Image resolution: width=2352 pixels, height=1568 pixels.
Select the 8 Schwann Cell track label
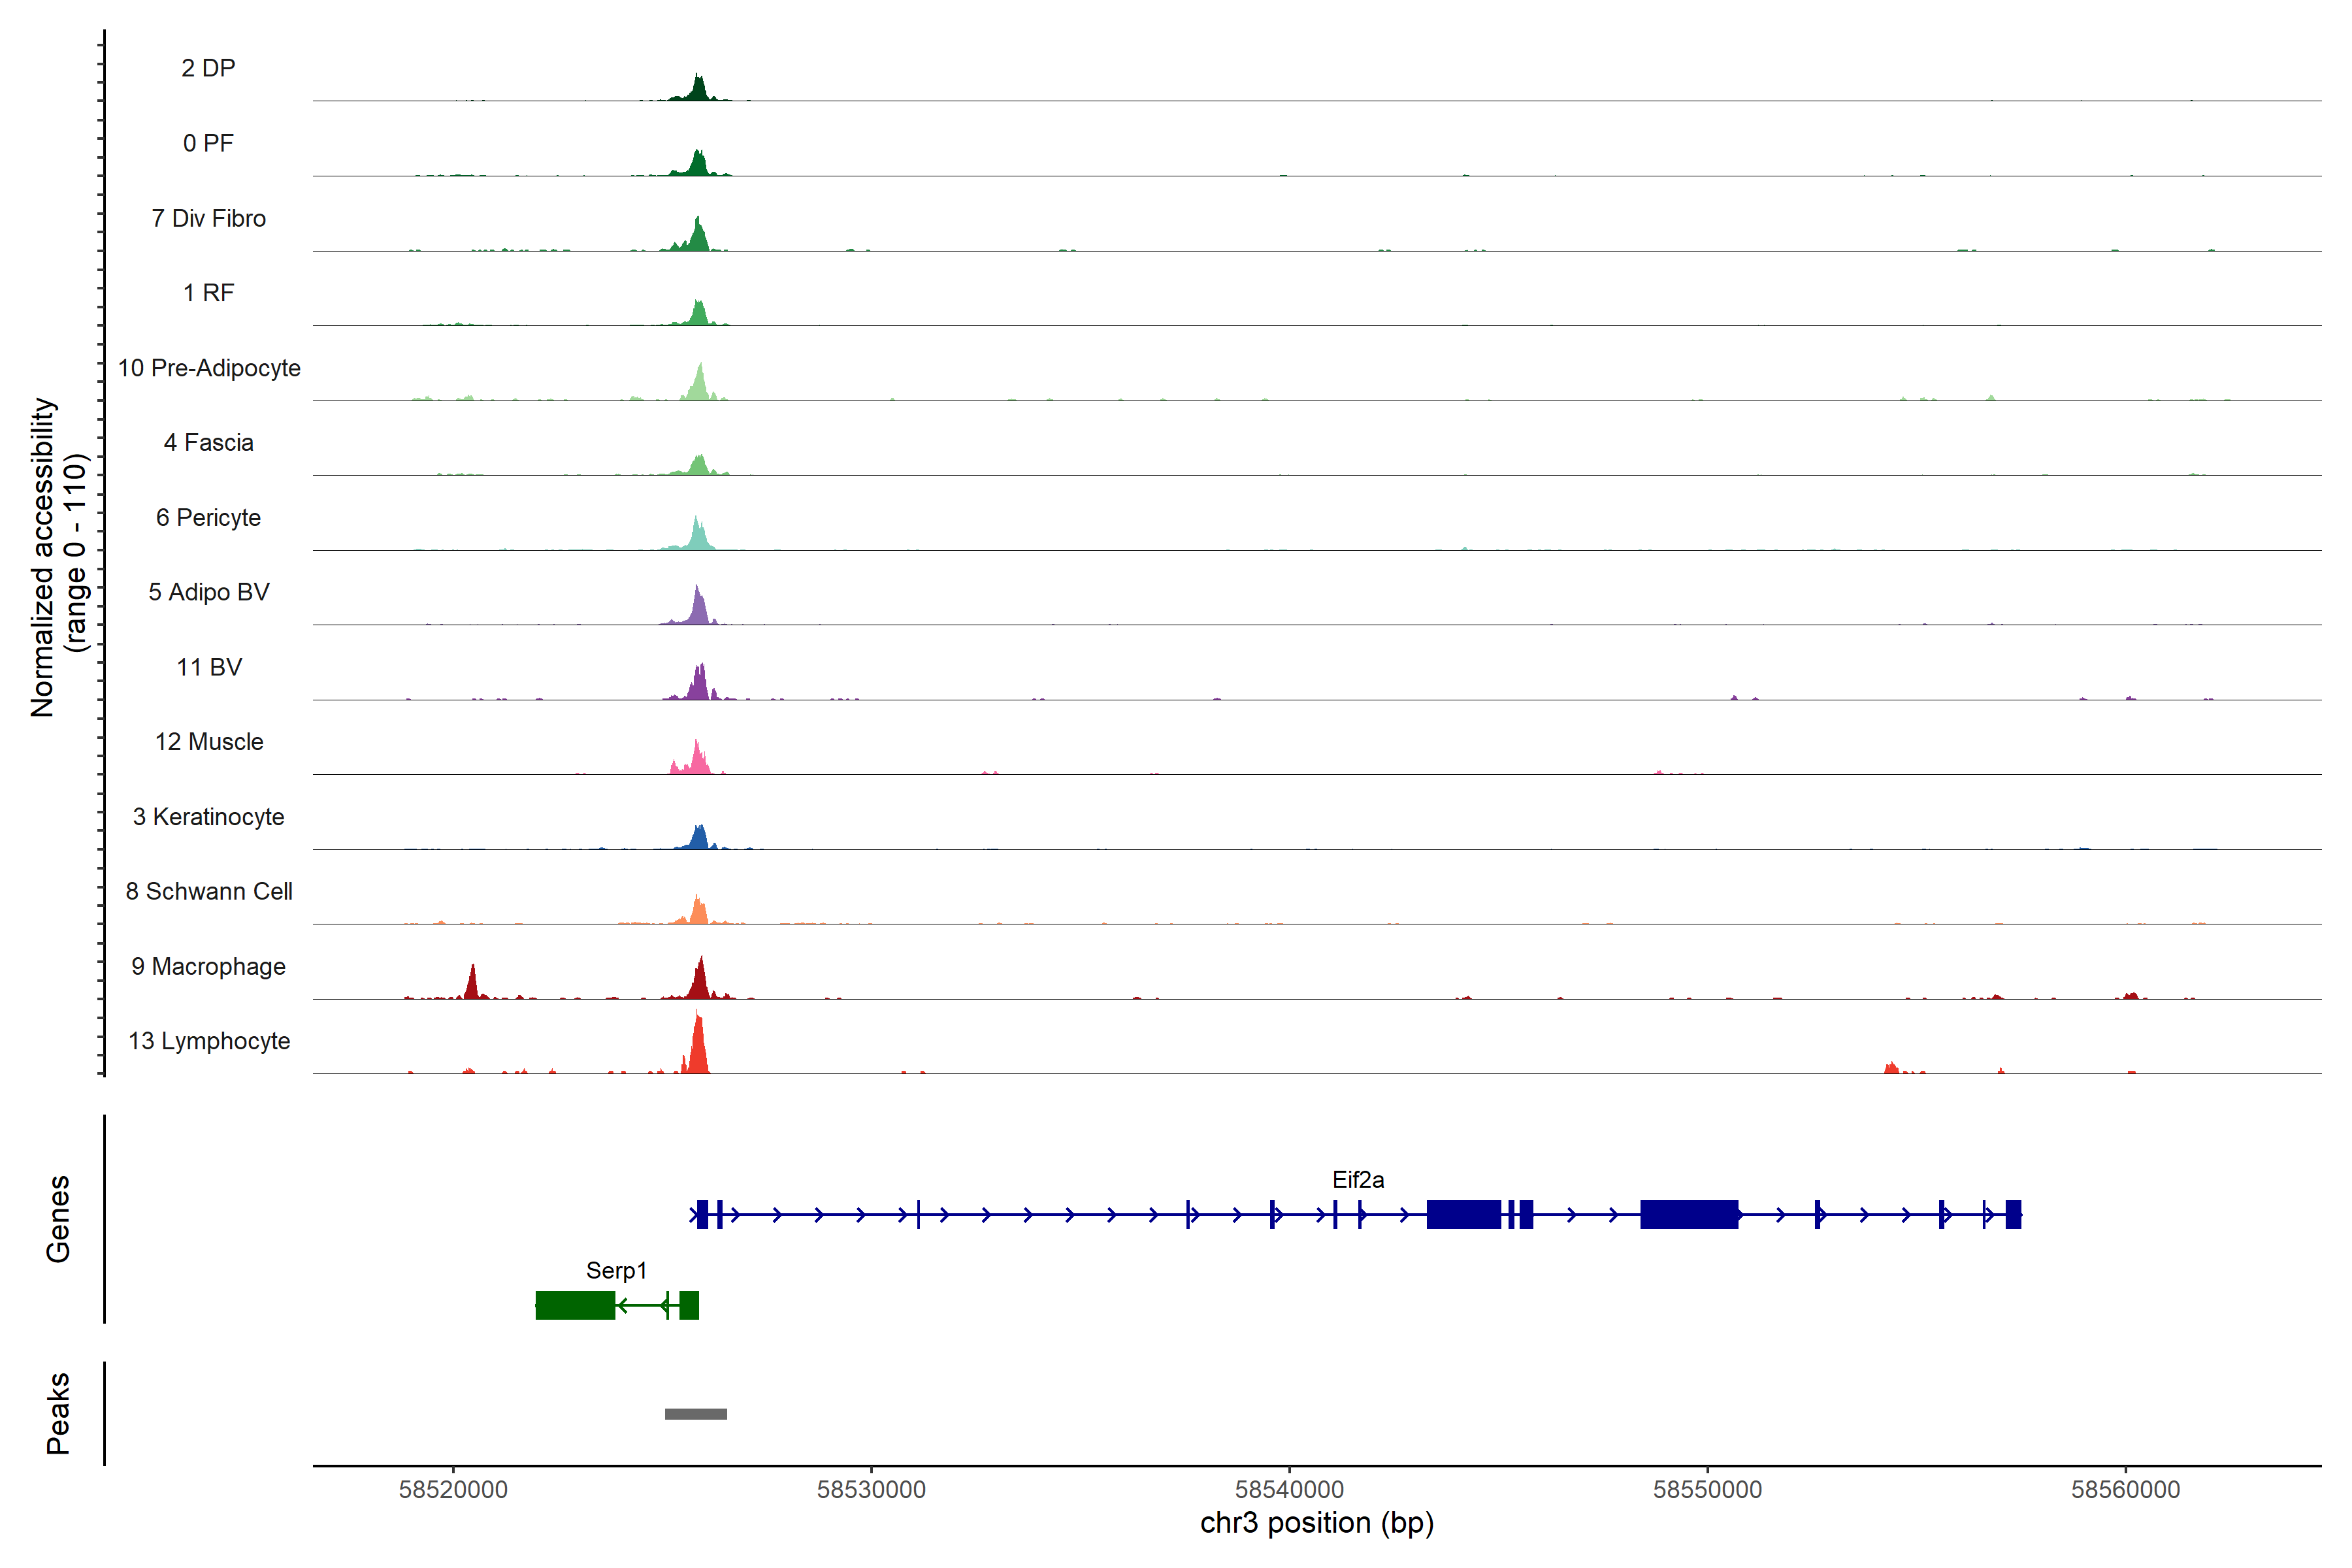coord(208,891)
